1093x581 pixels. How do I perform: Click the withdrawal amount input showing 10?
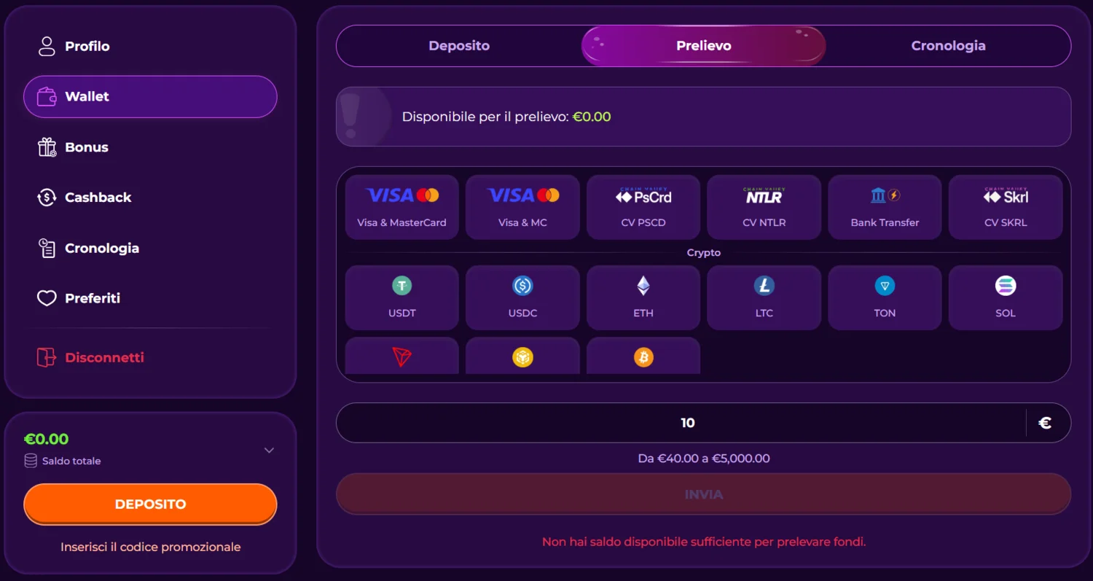pyautogui.click(x=687, y=422)
